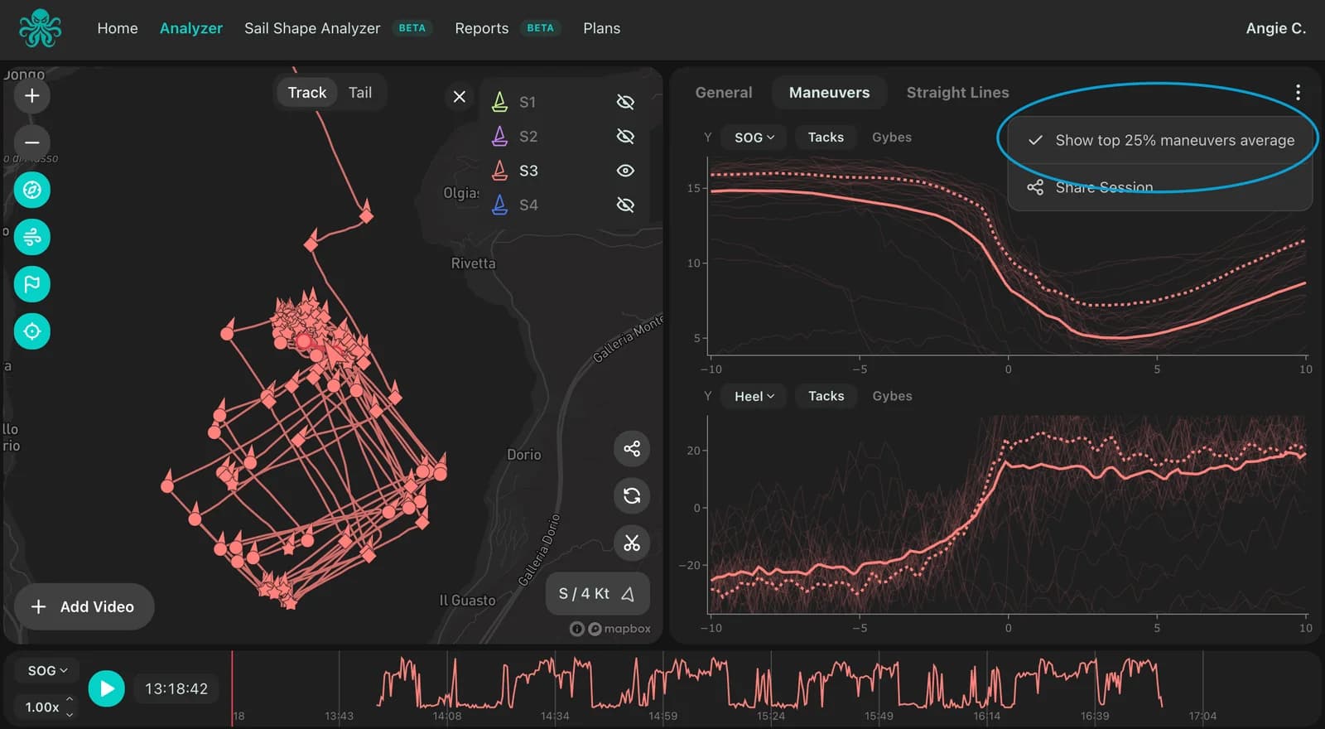1325x729 pixels.
Task: Open the Plans page
Action: (x=601, y=28)
